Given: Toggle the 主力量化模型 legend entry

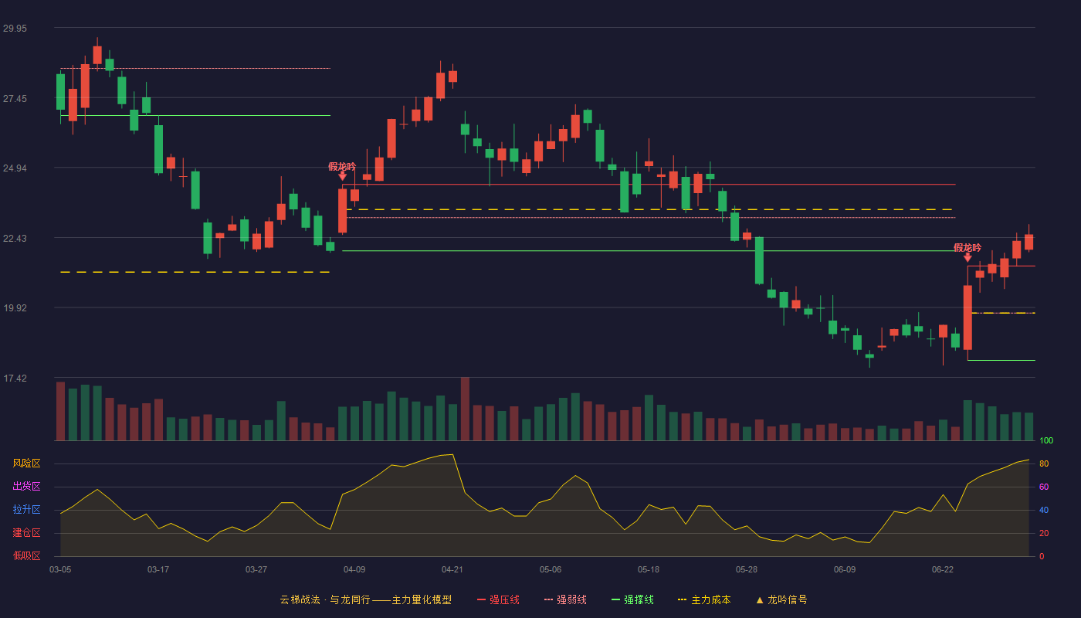Looking at the screenshot, I should tap(365, 599).
